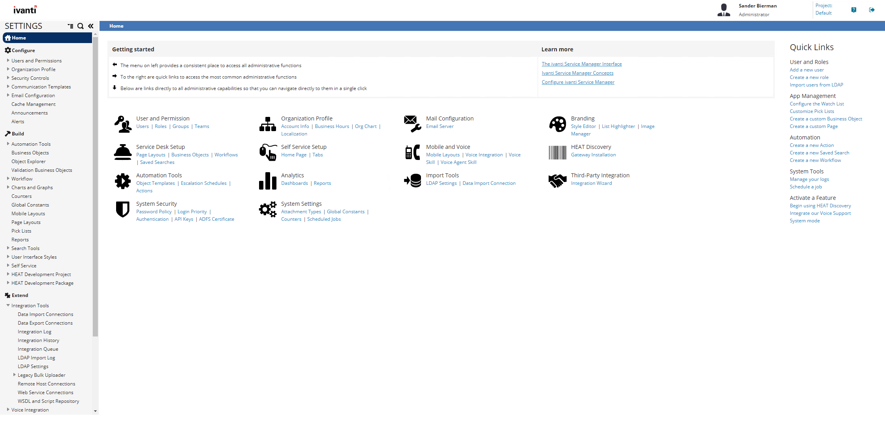The image size is (885, 421).
Task: Expand the Voice Integration tree node
Action: tap(8, 410)
